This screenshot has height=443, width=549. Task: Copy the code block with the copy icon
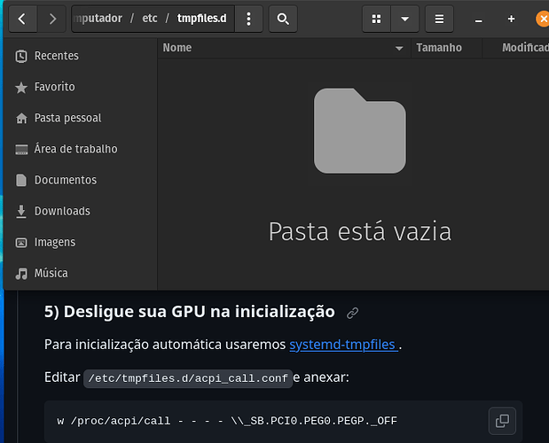click(502, 421)
